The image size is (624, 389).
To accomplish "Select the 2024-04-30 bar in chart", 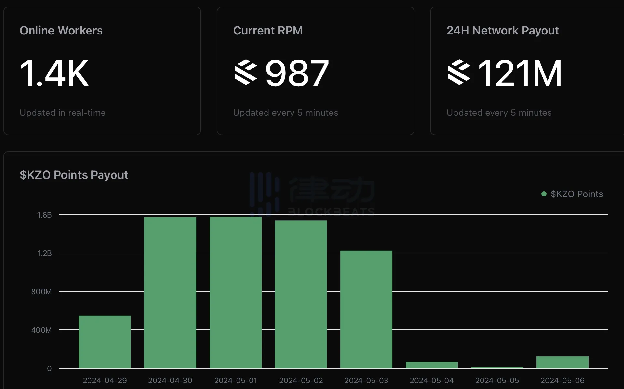I will pyautogui.click(x=170, y=292).
